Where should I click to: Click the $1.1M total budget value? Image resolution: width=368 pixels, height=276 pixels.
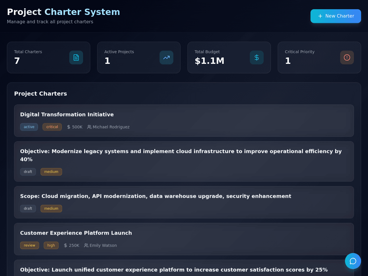[209, 61]
